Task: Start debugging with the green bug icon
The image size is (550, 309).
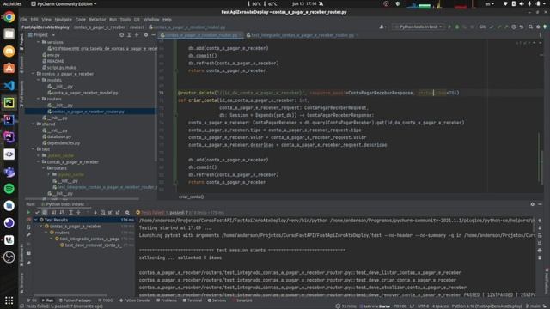Action: 457,27
